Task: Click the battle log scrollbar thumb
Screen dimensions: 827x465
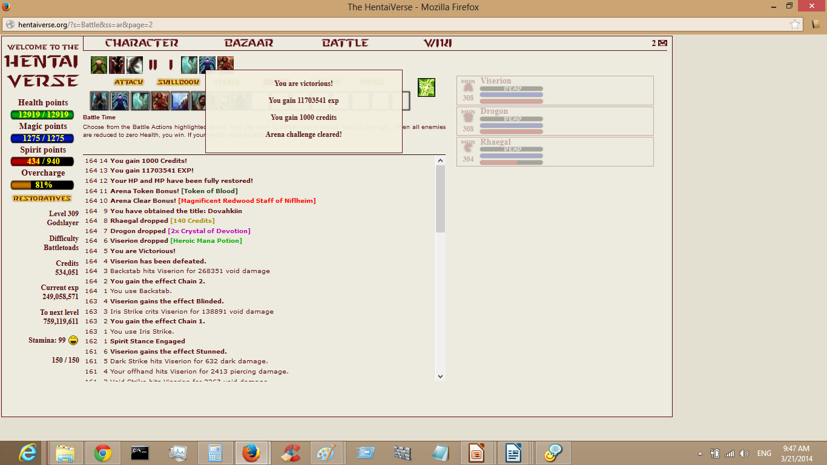Action: pos(440,199)
